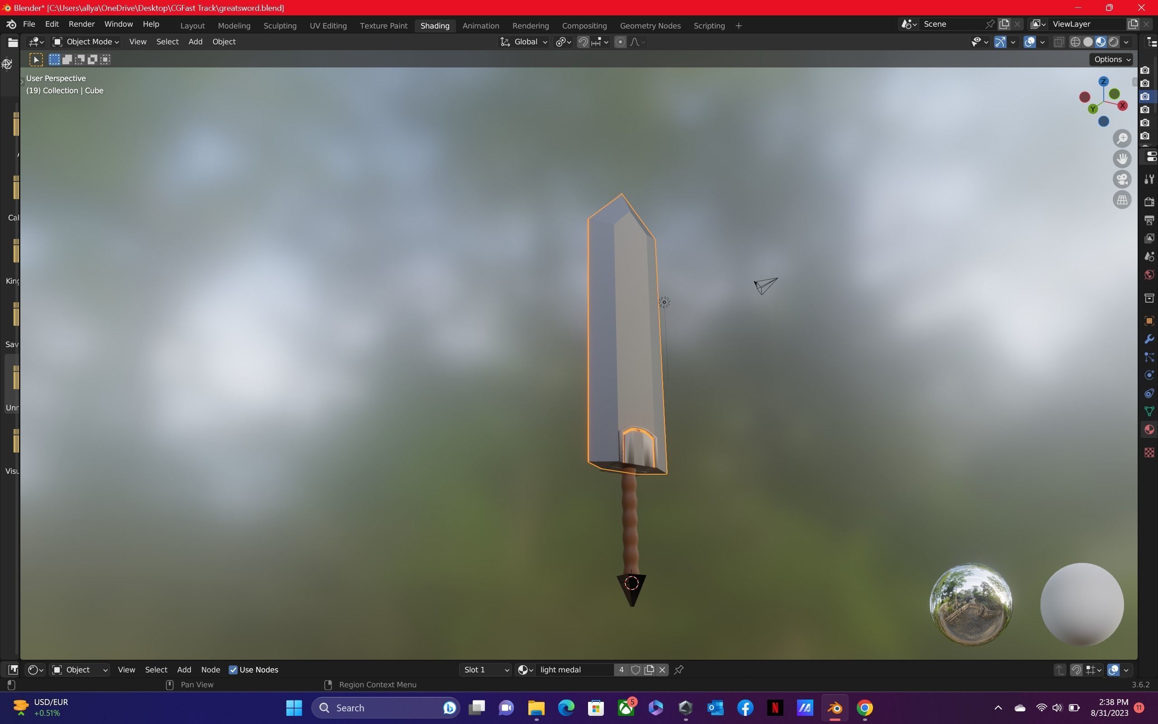Click the pan view hand gizmo
This screenshot has width=1158, height=724.
(x=1122, y=159)
